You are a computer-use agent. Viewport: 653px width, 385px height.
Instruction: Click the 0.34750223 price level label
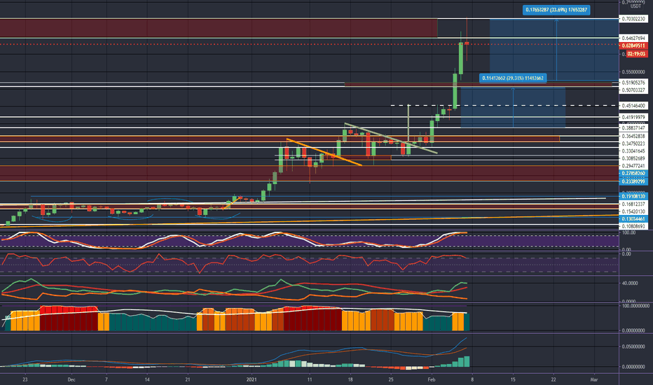[633, 143]
